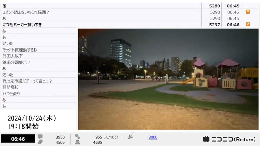This screenshot has height=146, width=260.
Task: Click the 06:46 elapsed time display
Action: pyautogui.click(x=18, y=139)
